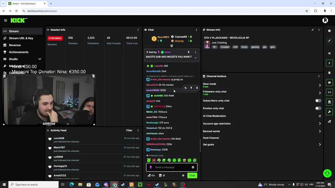Expand the pinned message chevron

(x=195, y=58)
